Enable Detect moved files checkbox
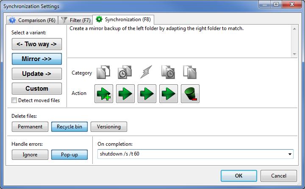The image size is (305, 189). click(x=14, y=100)
